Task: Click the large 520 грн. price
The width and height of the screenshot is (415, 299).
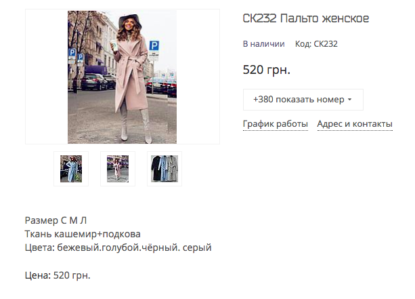Action: click(x=267, y=70)
